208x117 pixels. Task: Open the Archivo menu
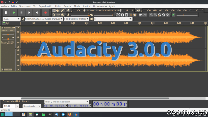pos(5,6)
